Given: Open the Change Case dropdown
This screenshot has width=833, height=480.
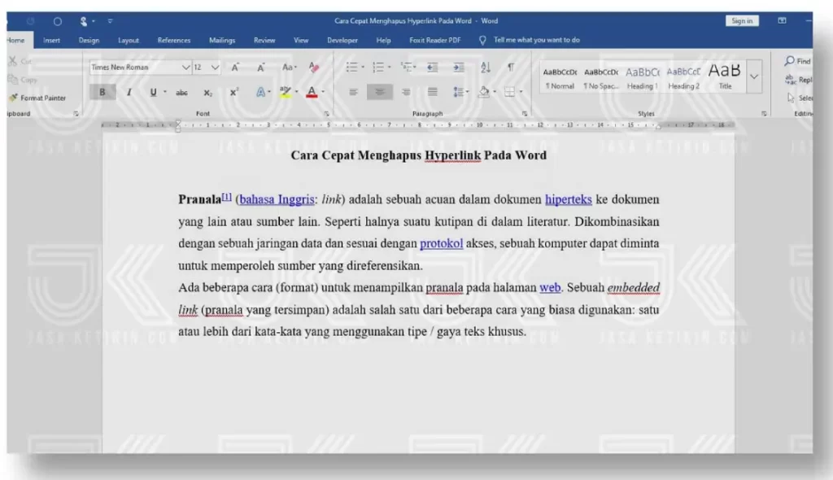Looking at the screenshot, I should click(289, 67).
